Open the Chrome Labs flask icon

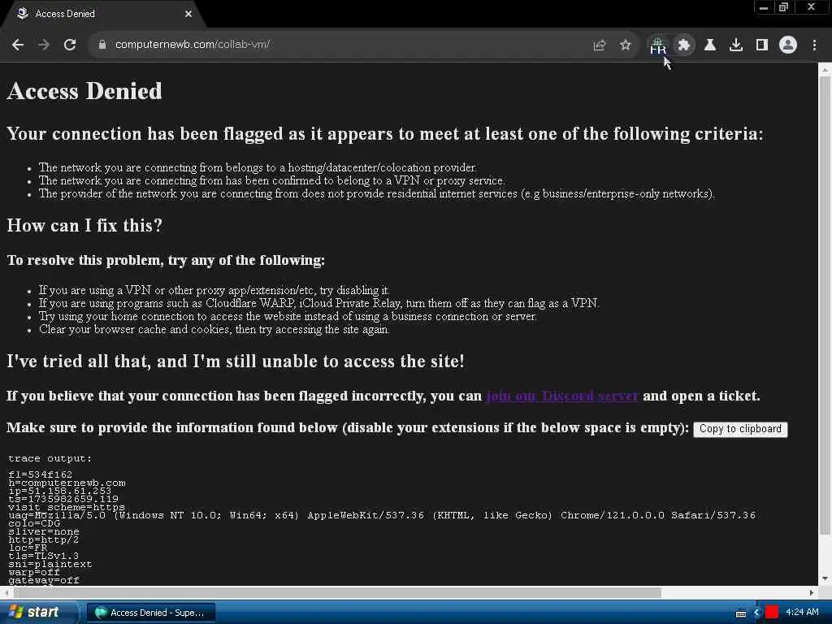710,45
